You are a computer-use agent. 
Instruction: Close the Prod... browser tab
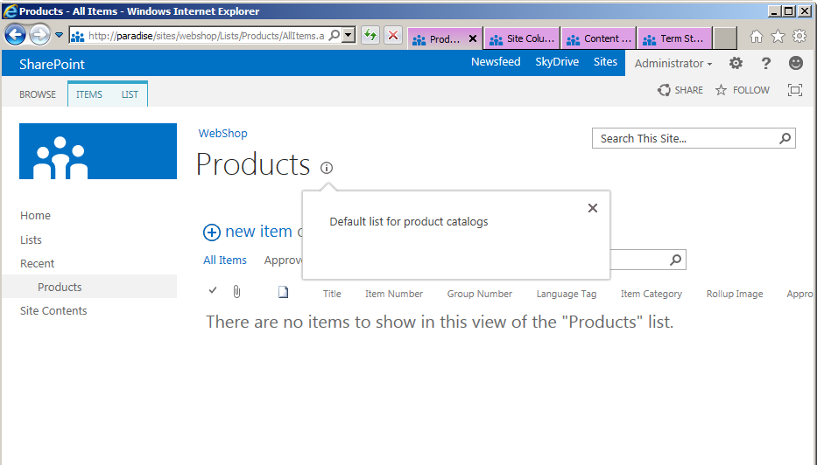(x=473, y=38)
